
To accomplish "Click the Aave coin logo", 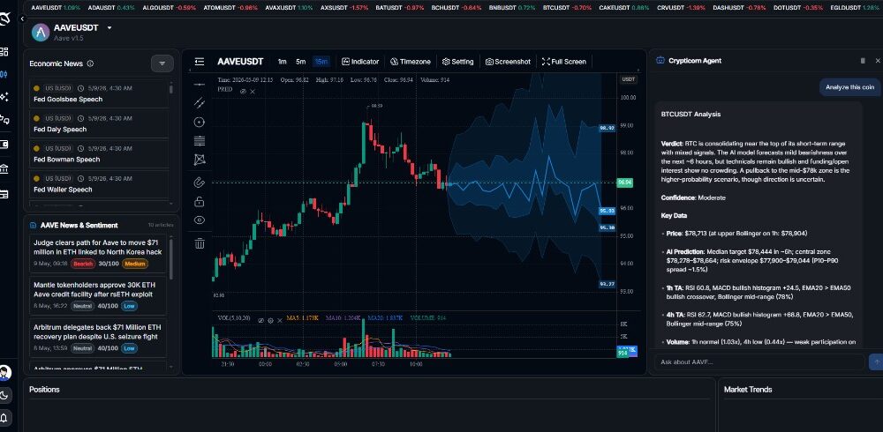I will (41, 32).
